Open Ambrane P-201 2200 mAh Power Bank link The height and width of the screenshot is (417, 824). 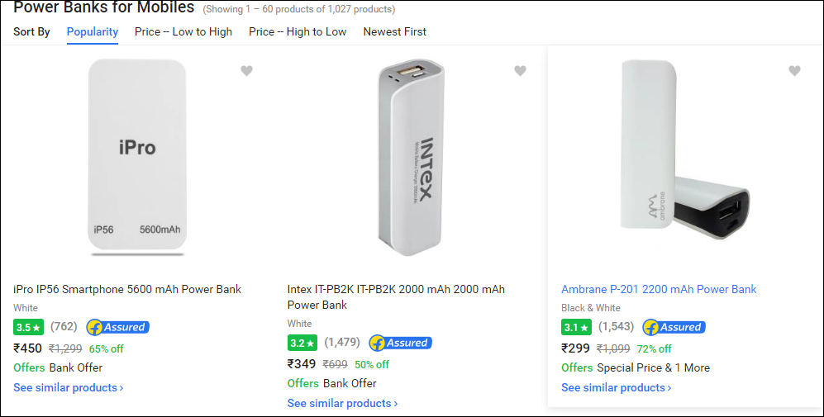[659, 289]
